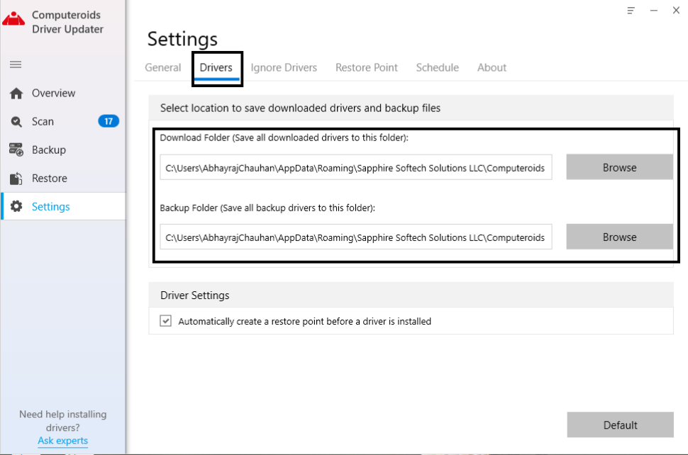Open the Ignore Drivers tab
The height and width of the screenshot is (455, 688).
(284, 67)
